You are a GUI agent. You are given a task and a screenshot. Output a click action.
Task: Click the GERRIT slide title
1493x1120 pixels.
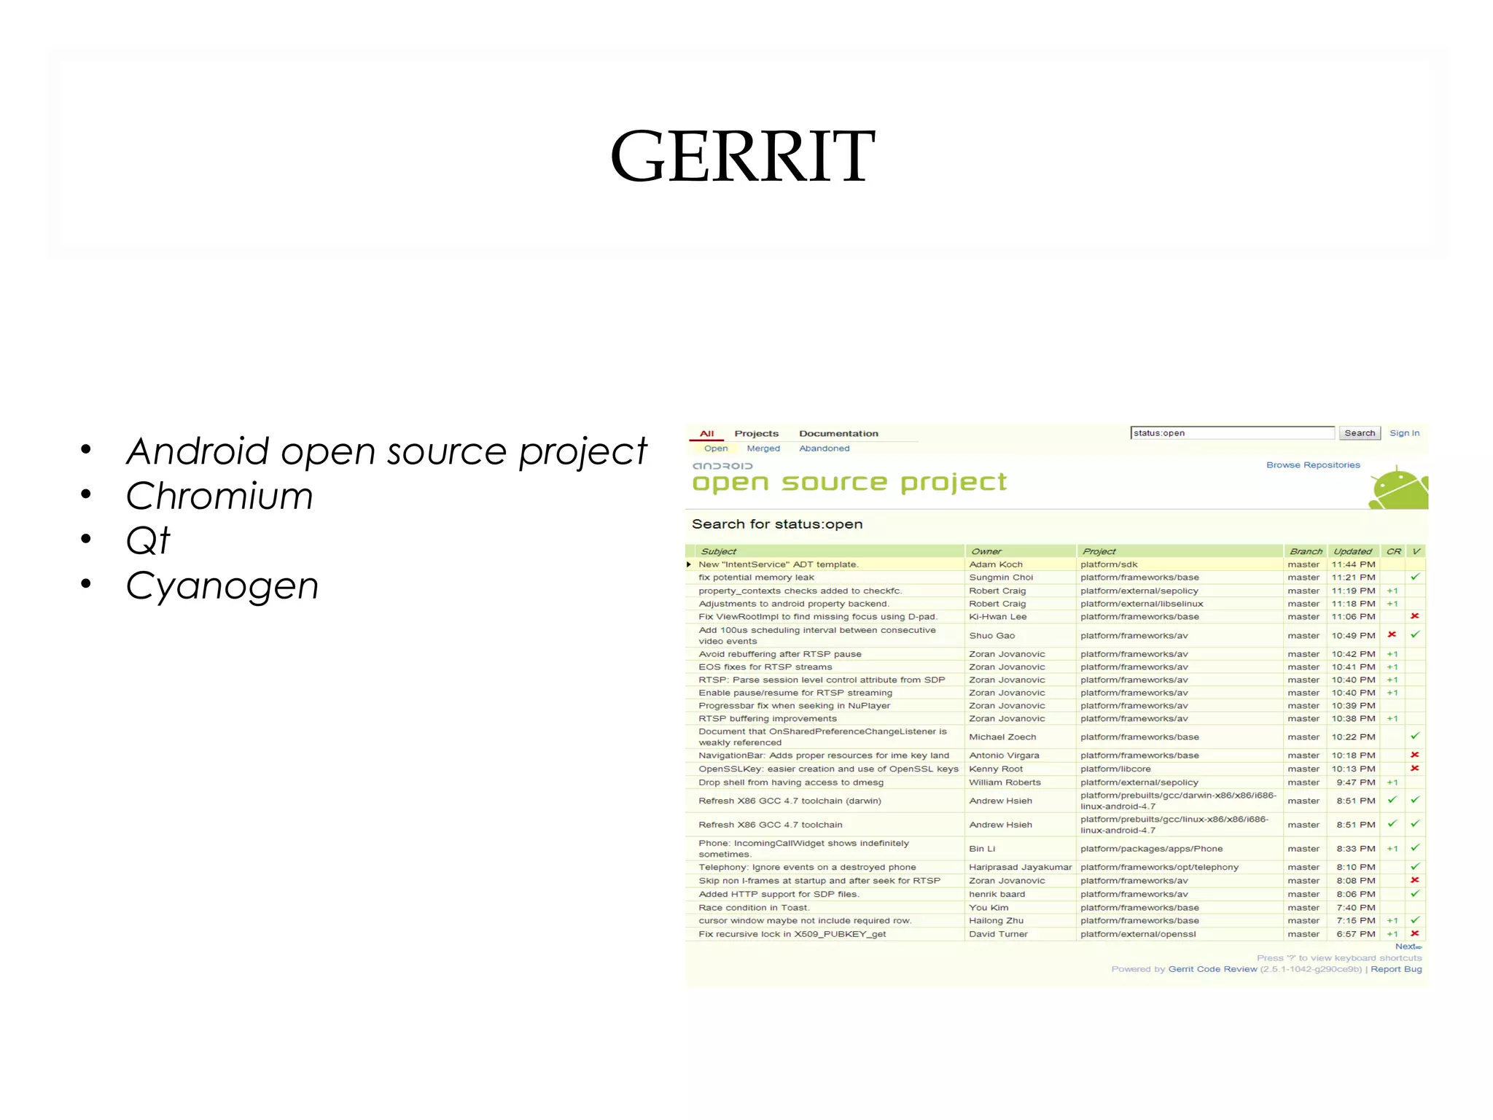[742, 155]
